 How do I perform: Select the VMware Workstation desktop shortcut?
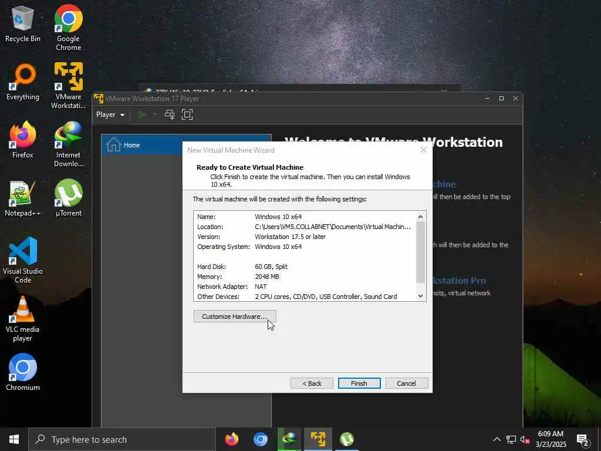pos(68,86)
